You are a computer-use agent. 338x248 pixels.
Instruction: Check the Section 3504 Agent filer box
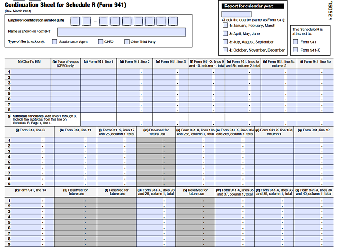(55, 42)
